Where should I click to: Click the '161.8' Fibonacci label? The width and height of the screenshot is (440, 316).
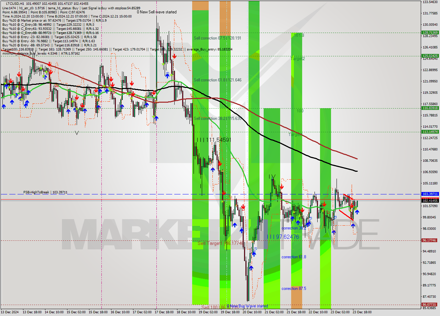click(299, 35)
